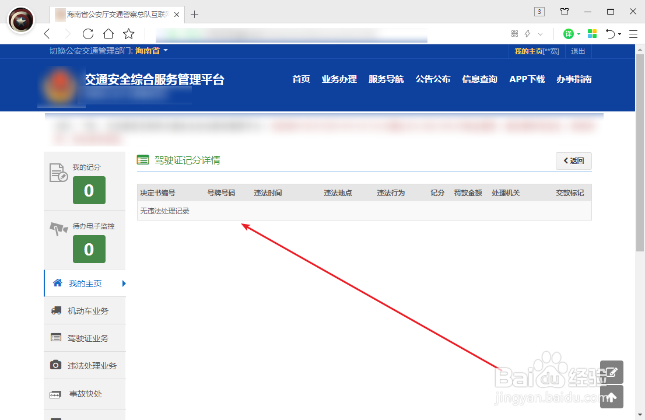Click the green table icon beside 驾驶证记分详情
This screenshot has height=420, width=645.
point(143,160)
